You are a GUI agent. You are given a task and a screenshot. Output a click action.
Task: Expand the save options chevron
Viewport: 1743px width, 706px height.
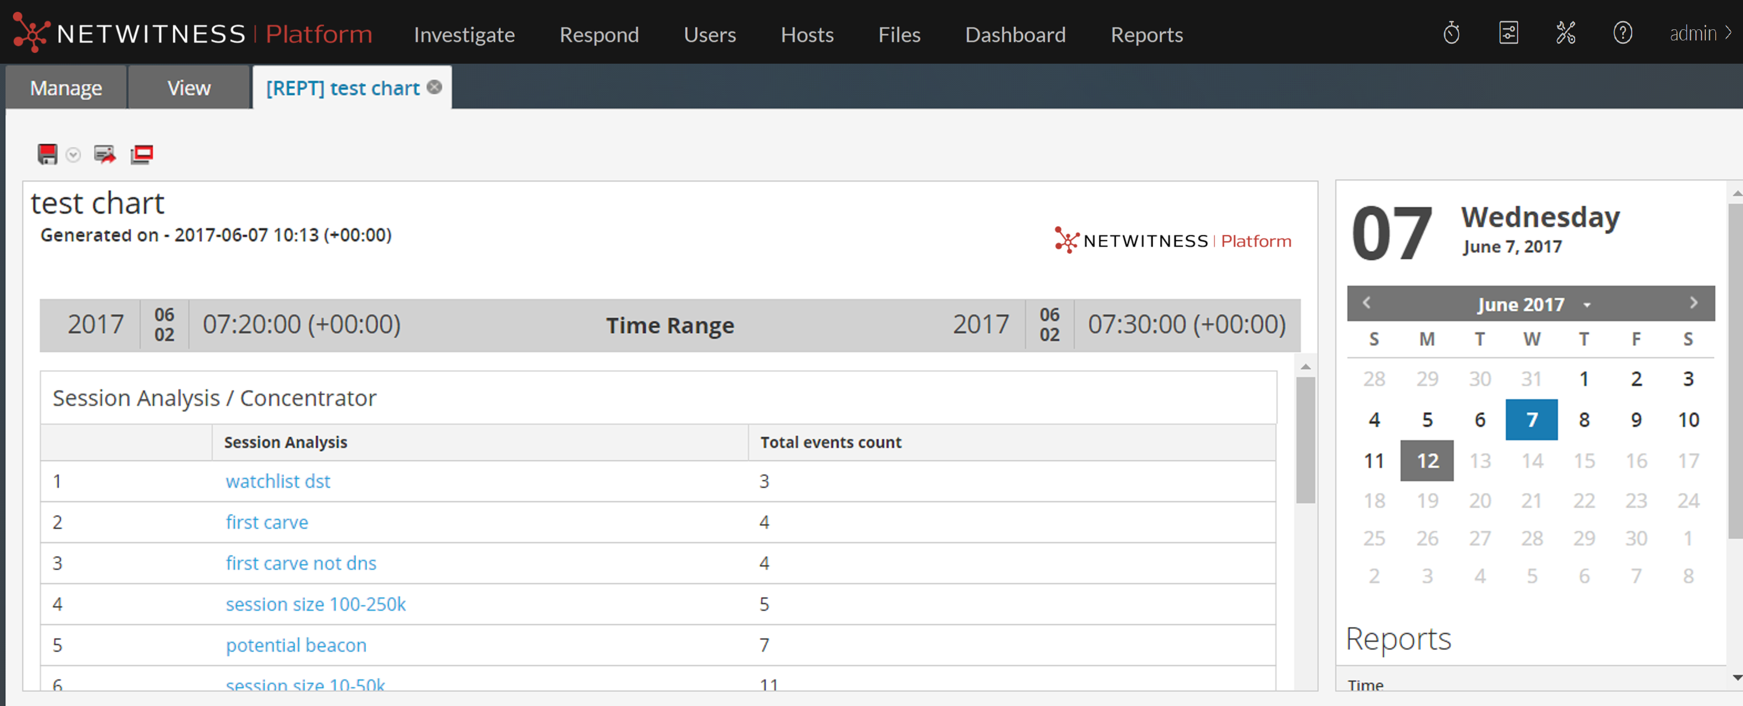73,154
